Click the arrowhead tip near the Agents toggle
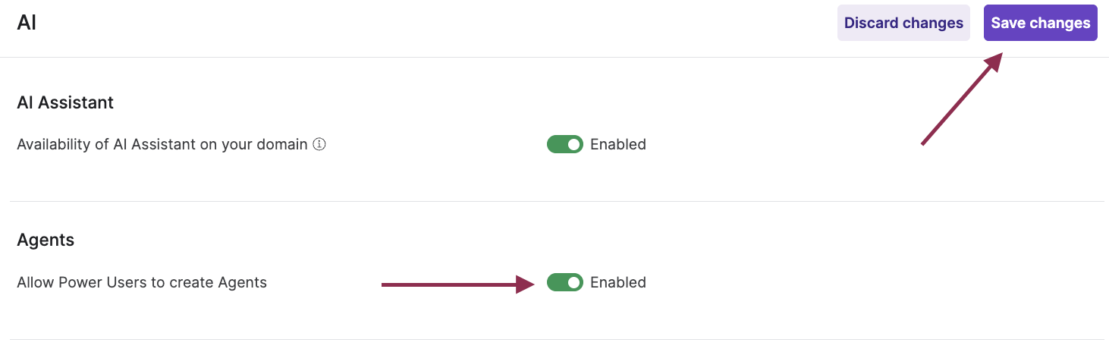The height and width of the screenshot is (352, 1109). pyautogui.click(x=531, y=284)
